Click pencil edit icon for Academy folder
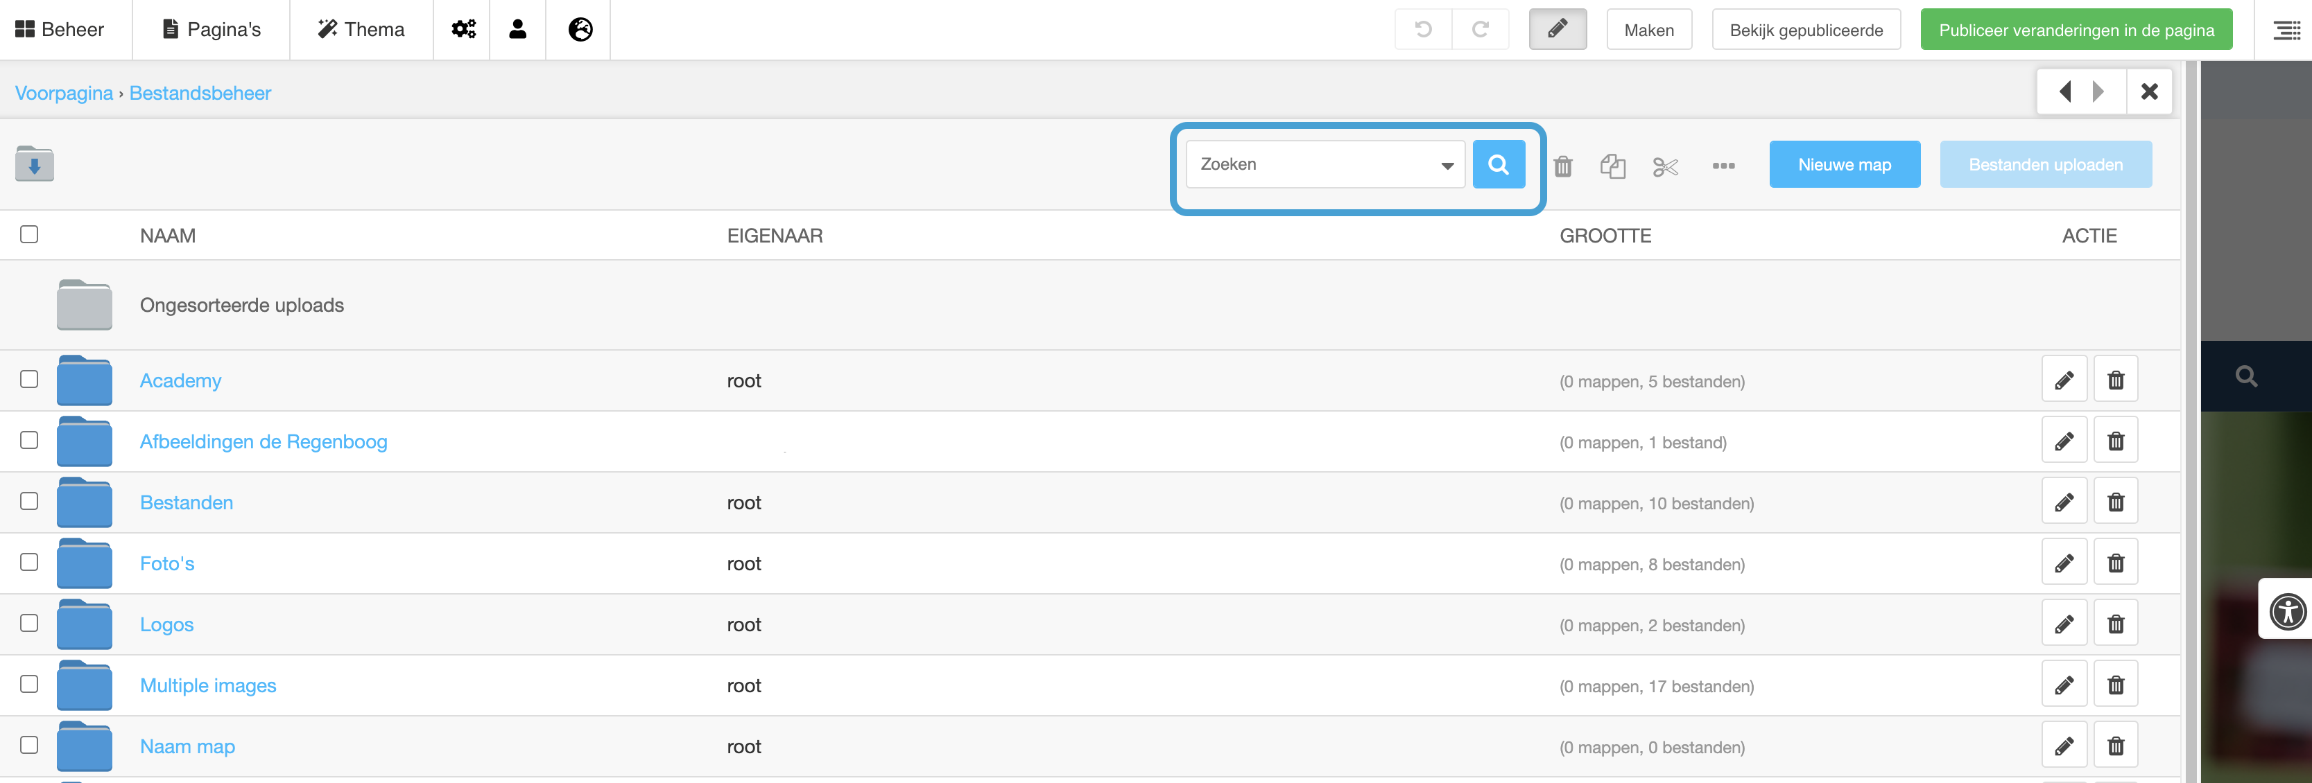Screen dimensions: 2312x783 tap(2063, 380)
